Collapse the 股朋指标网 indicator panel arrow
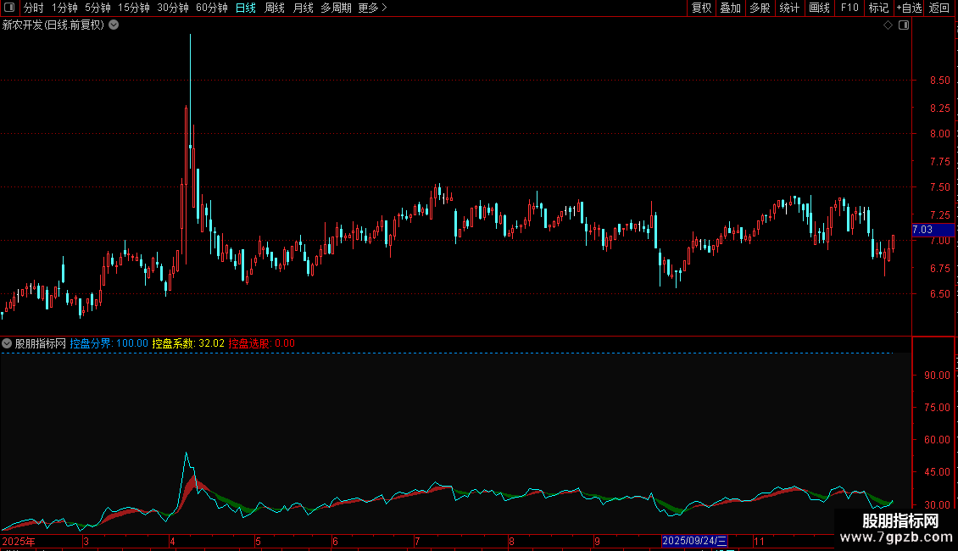Screen dimensions: 958x551 coord(7,344)
